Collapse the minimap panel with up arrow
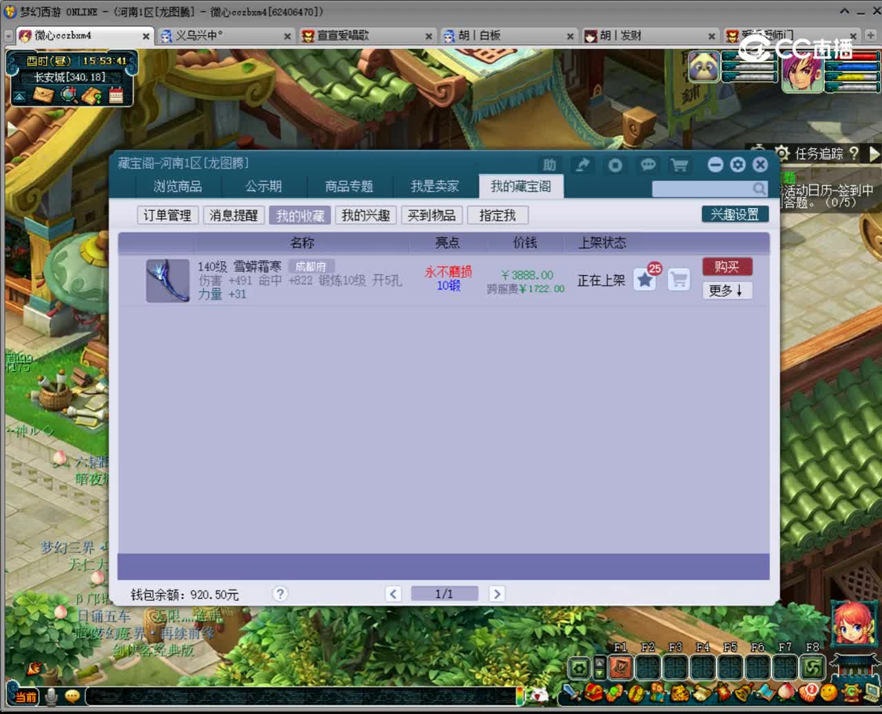Screen dimensions: 882x714 [x=19, y=96]
